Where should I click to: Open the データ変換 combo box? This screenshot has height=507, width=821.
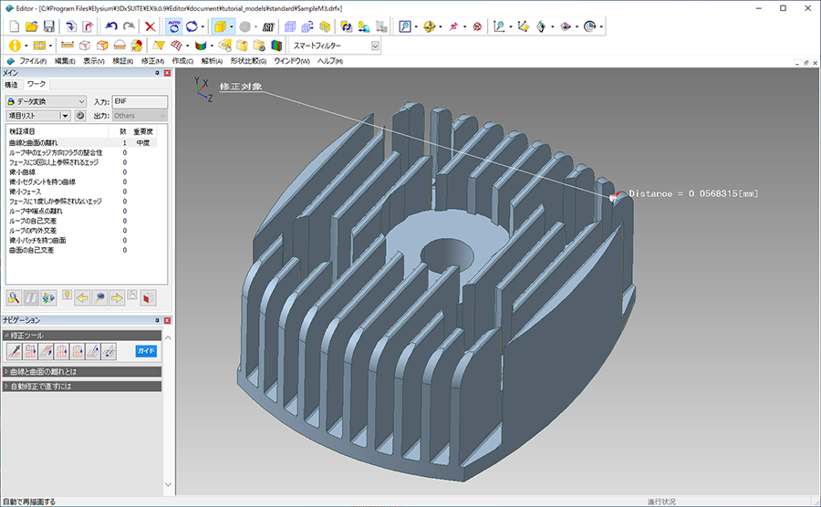coord(46,101)
